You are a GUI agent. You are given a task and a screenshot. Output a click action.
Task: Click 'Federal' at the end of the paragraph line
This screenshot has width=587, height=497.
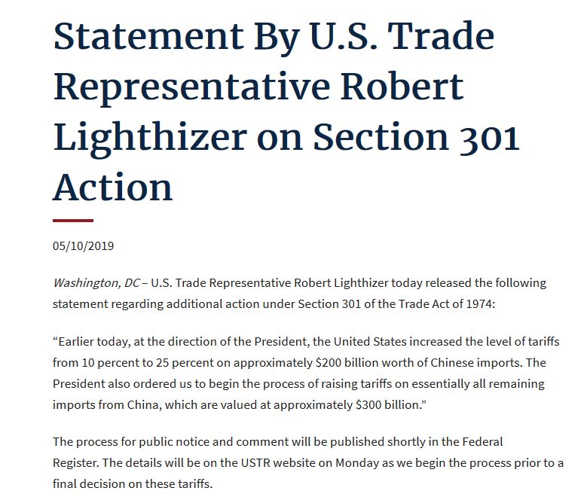[483, 441]
